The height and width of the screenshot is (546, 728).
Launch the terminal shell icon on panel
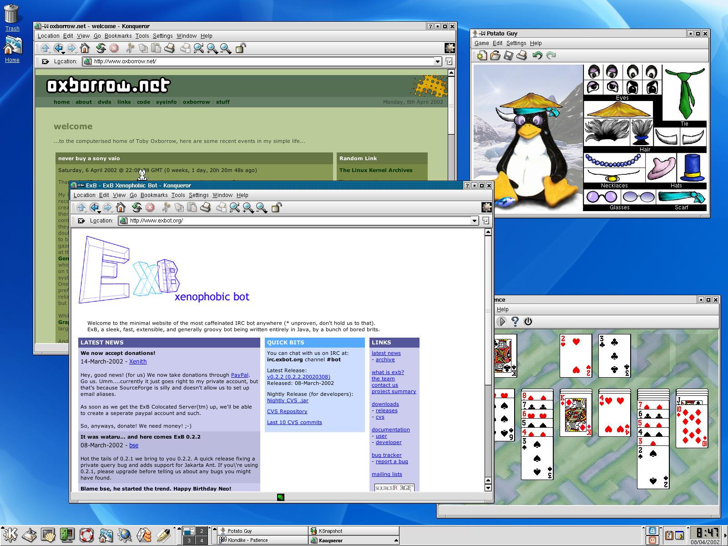[48, 535]
